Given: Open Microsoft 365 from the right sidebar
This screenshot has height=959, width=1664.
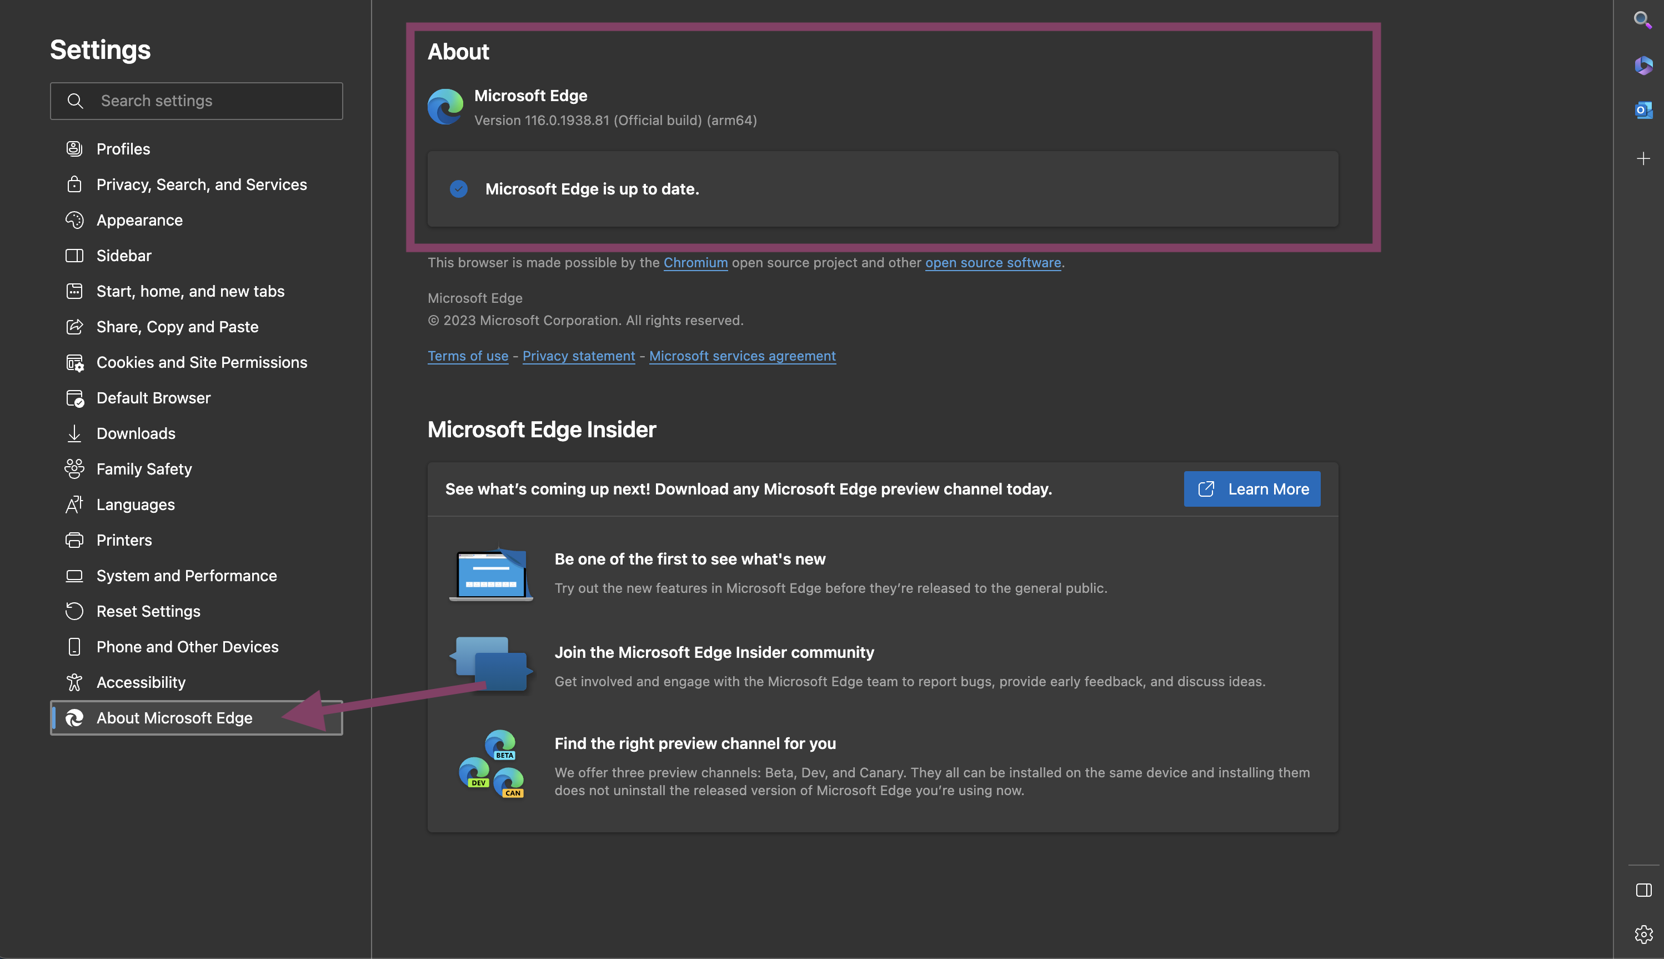Looking at the screenshot, I should (x=1643, y=65).
